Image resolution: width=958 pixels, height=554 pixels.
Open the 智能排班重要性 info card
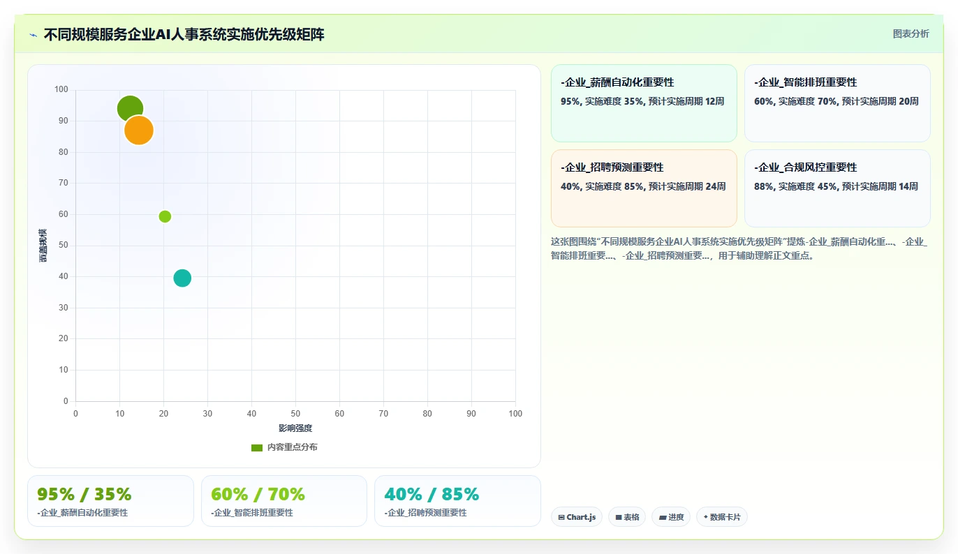tap(837, 103)
